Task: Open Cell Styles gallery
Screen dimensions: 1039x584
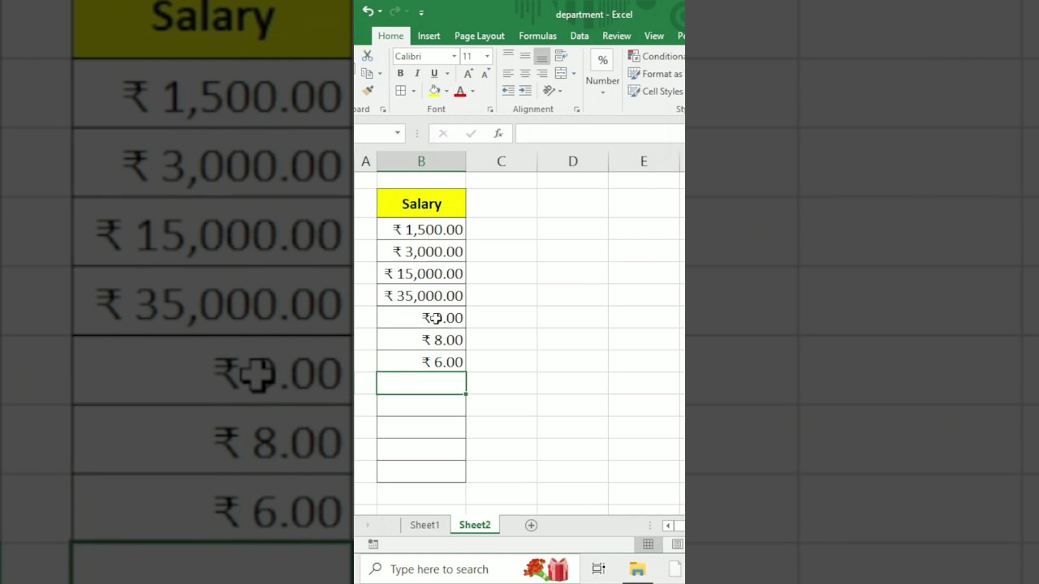Action: click(x=656, y=91)
